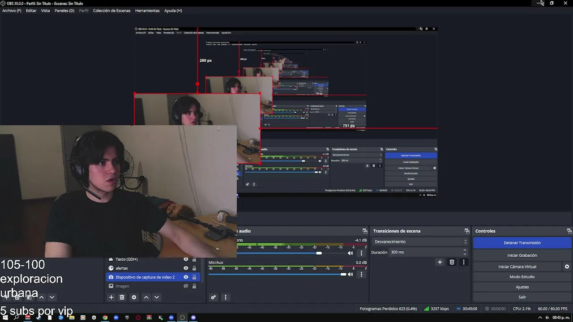
Task: Show hidden system tray icons
Action: click(539, 318)
